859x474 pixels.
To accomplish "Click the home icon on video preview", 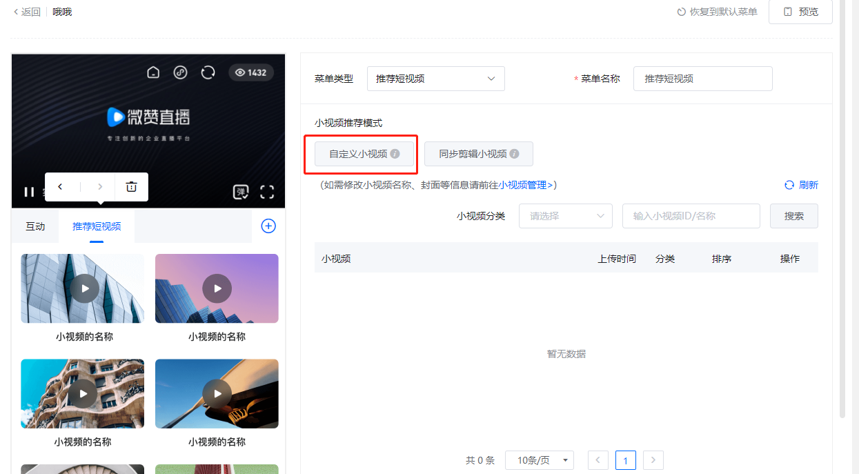I will (154, 72).
